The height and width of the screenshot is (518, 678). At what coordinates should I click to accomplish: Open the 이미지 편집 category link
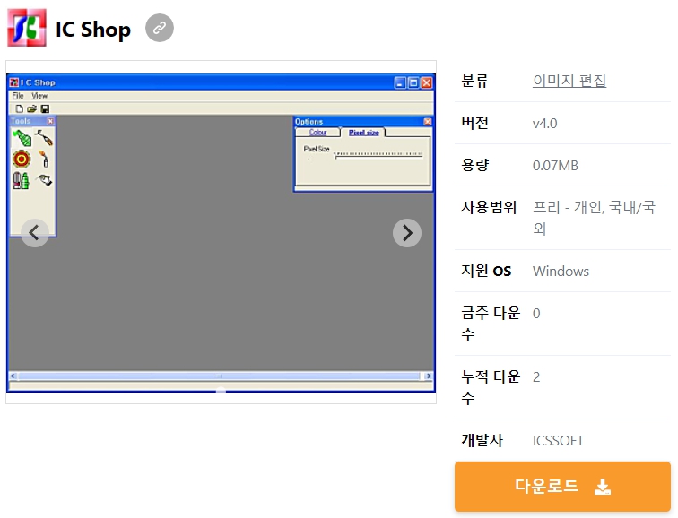[569, 81]
